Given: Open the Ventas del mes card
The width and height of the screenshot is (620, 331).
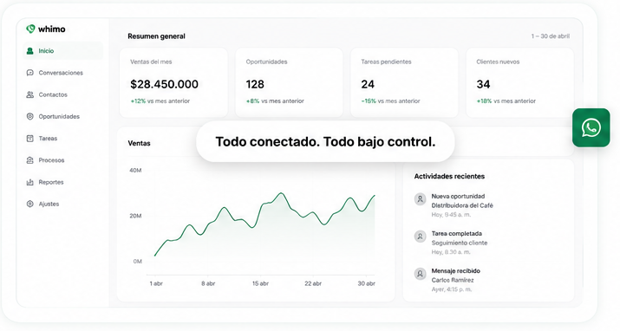Looking at the screenshot, I should (x=173, y=82).
